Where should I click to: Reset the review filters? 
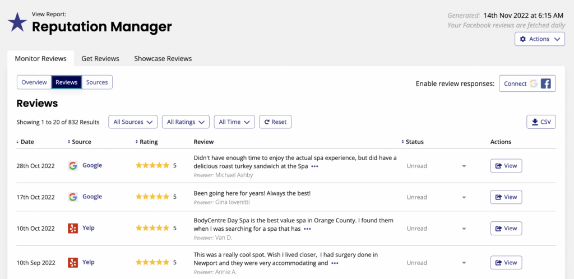(x=275, y=122)
